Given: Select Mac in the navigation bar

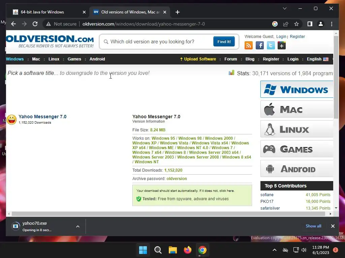Looking at the screenshot, I should [x=36, y=59].
